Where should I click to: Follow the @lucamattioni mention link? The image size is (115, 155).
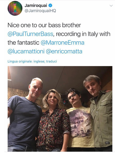26,51
